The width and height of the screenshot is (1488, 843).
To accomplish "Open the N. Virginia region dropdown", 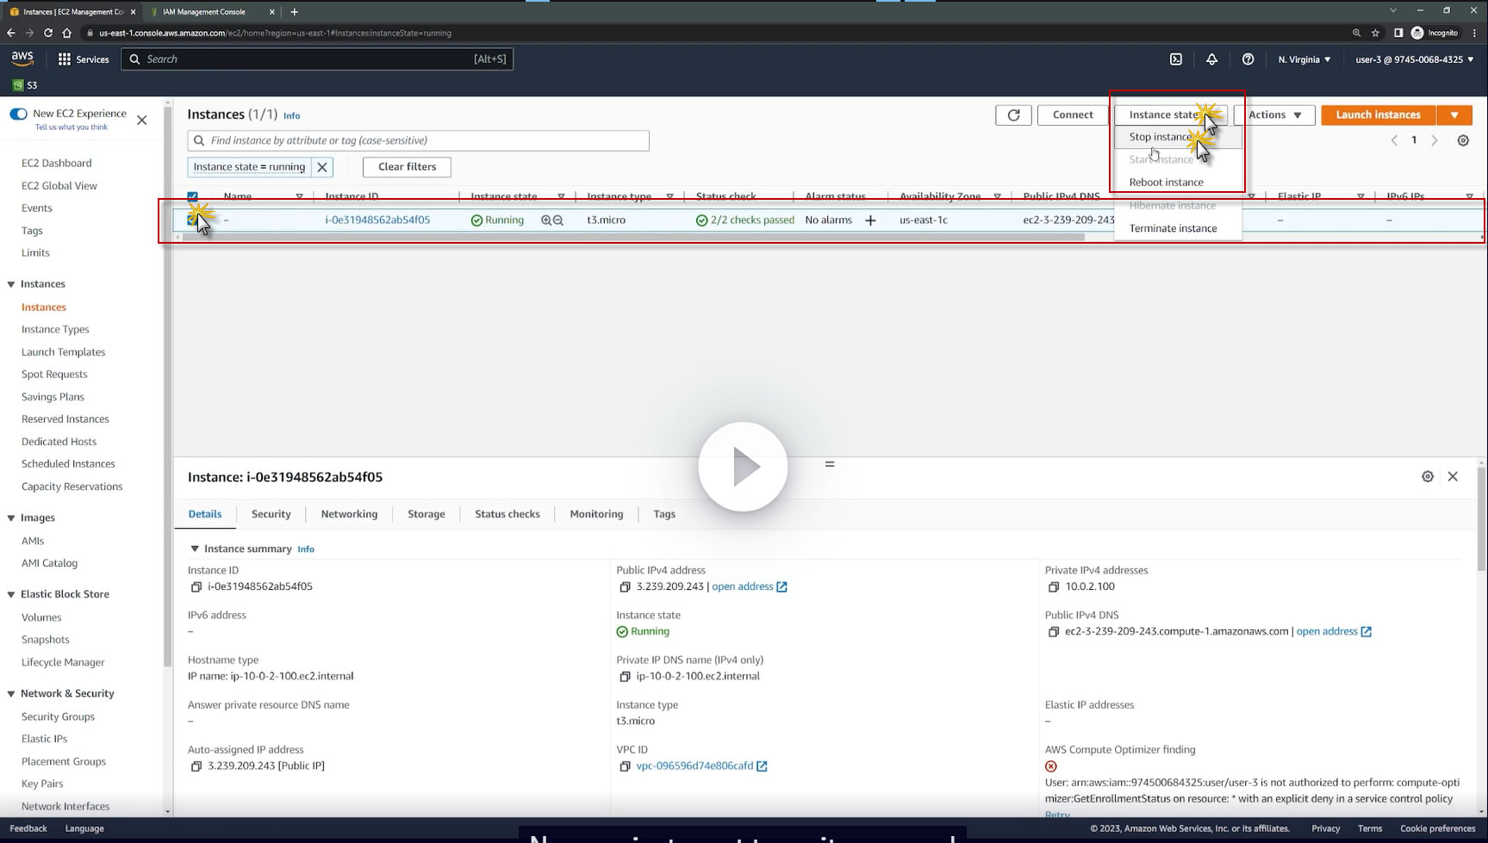I will 1304,59.
